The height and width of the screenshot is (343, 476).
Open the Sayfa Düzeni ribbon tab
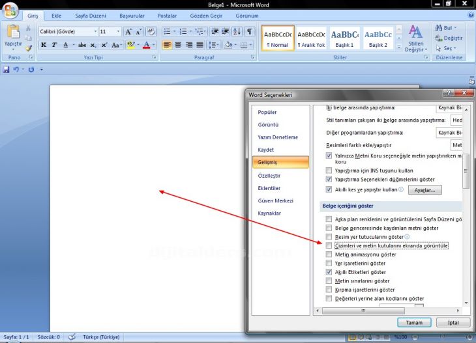pos(91,16)
